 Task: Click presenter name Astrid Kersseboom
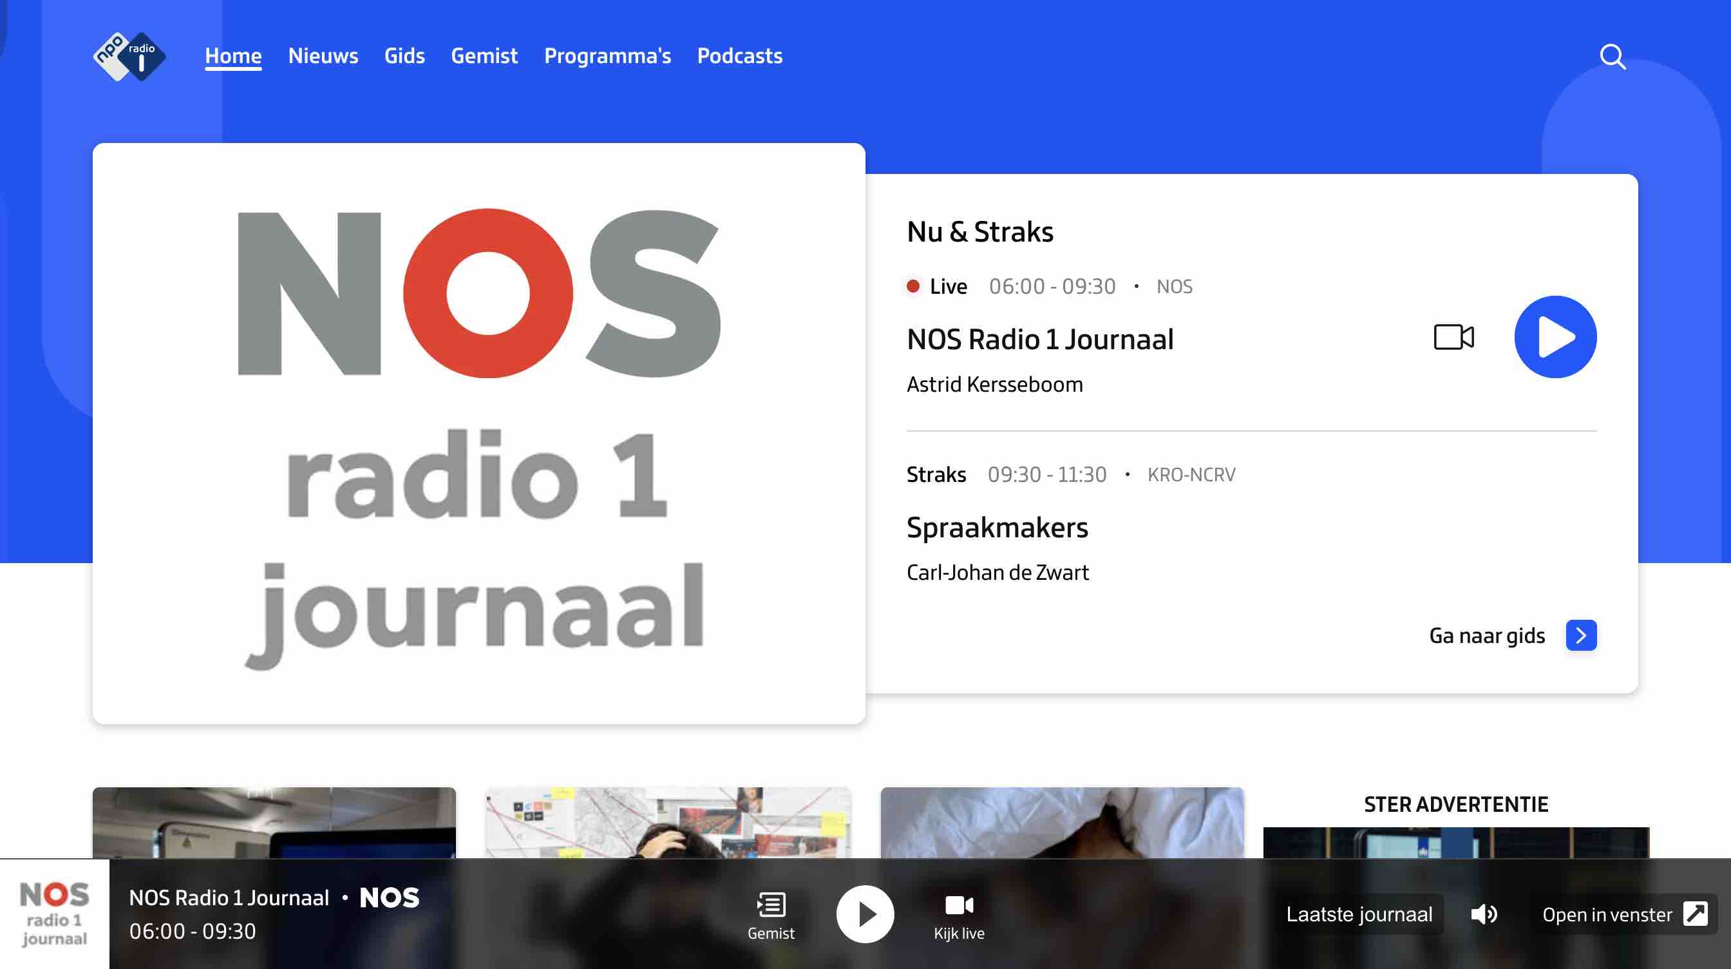point(995,385)
